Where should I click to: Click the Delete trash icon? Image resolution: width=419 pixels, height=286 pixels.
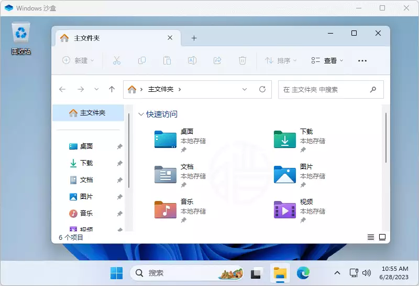[242, 60]
